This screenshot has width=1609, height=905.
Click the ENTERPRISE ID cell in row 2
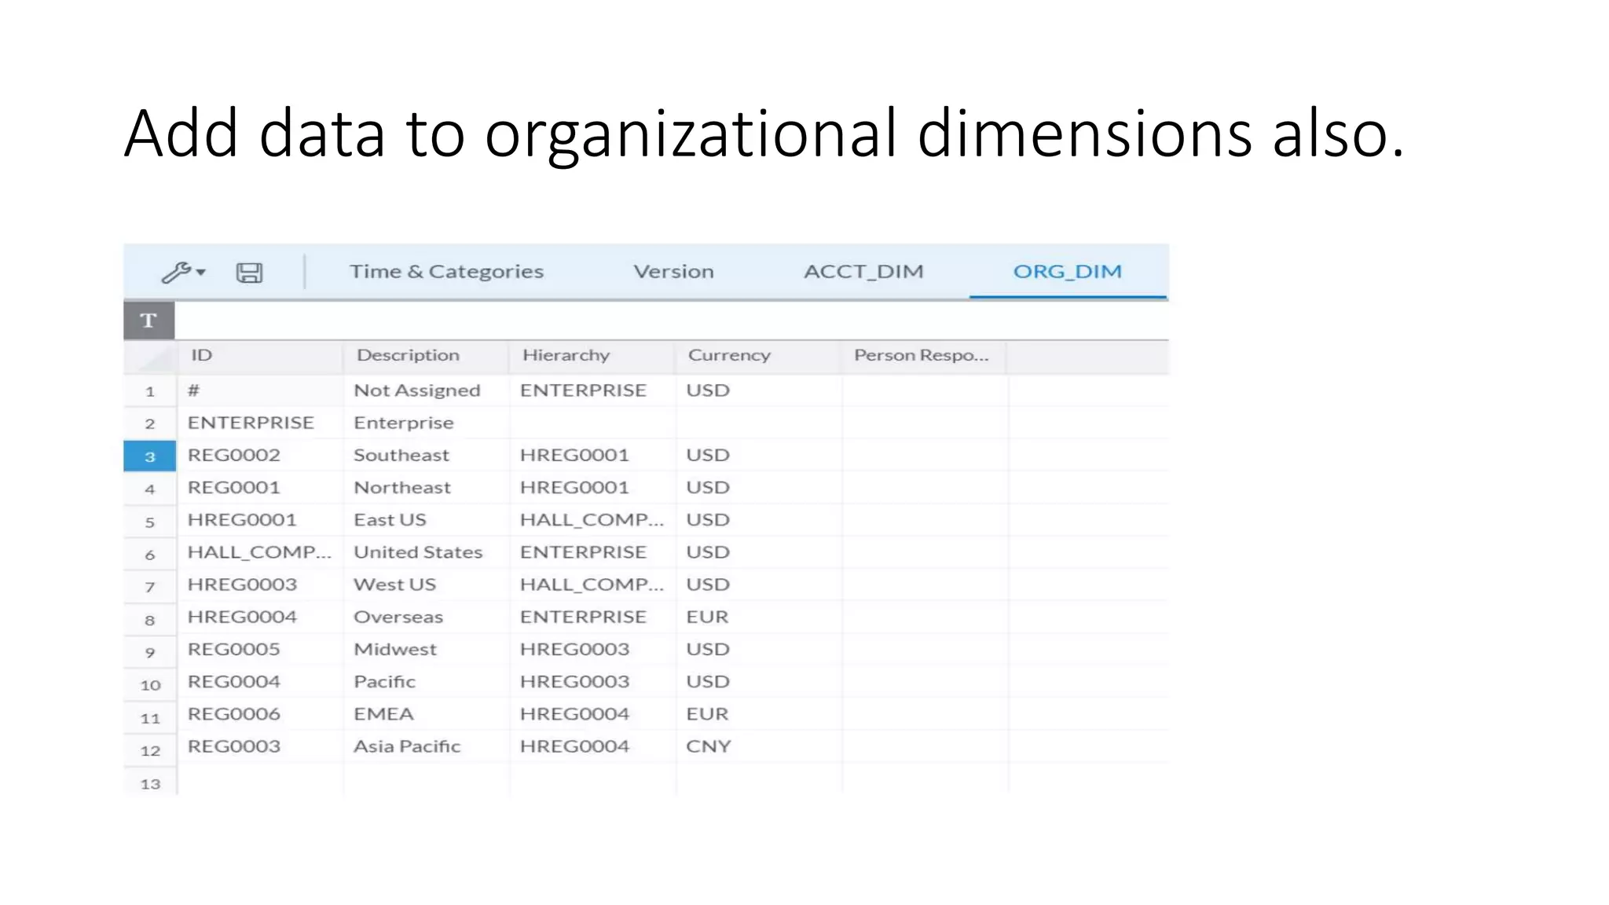[x=259, y=423]
